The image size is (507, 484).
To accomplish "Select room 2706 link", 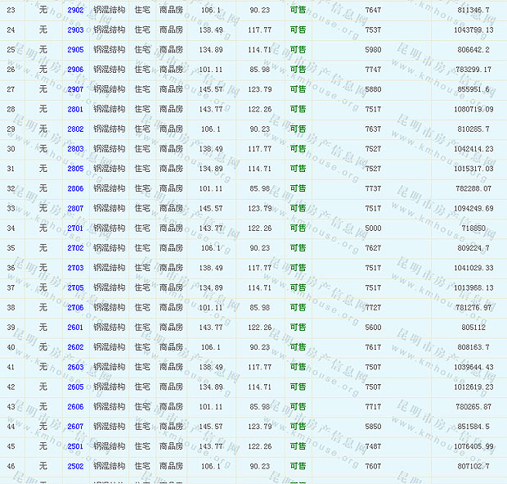I will coord(75,307).
